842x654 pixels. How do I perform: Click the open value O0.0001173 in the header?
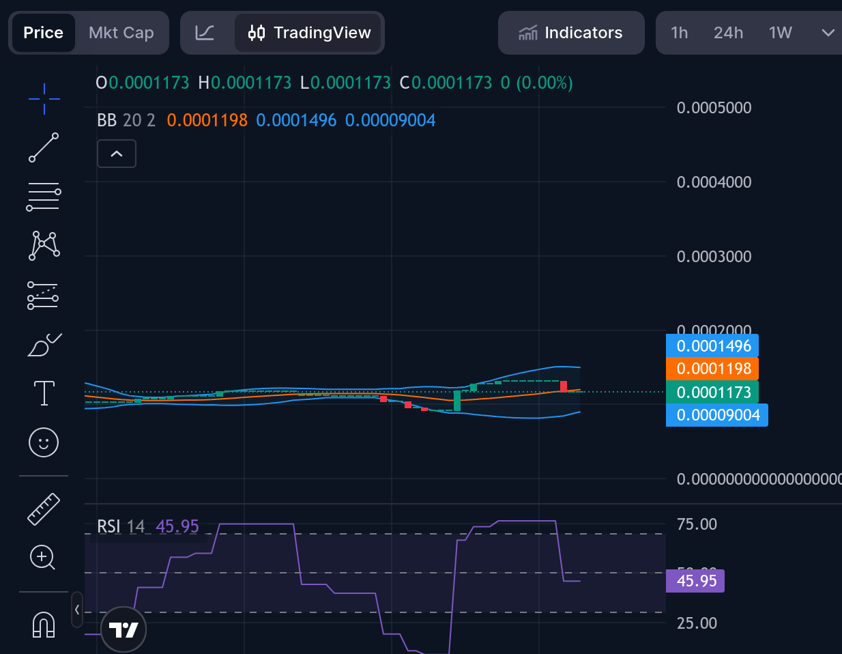[x=142, y=83]
